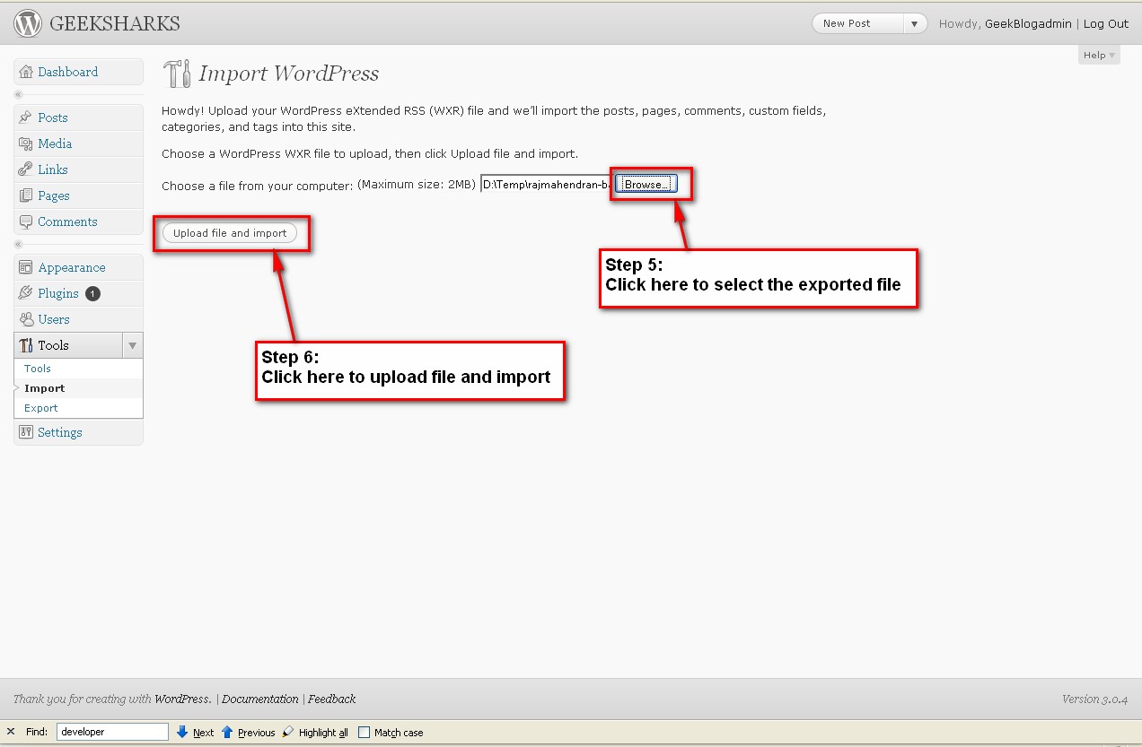Close the Find bar with the X
The height and width of the screenshot is (747, 1142).
tap(11, 732)
